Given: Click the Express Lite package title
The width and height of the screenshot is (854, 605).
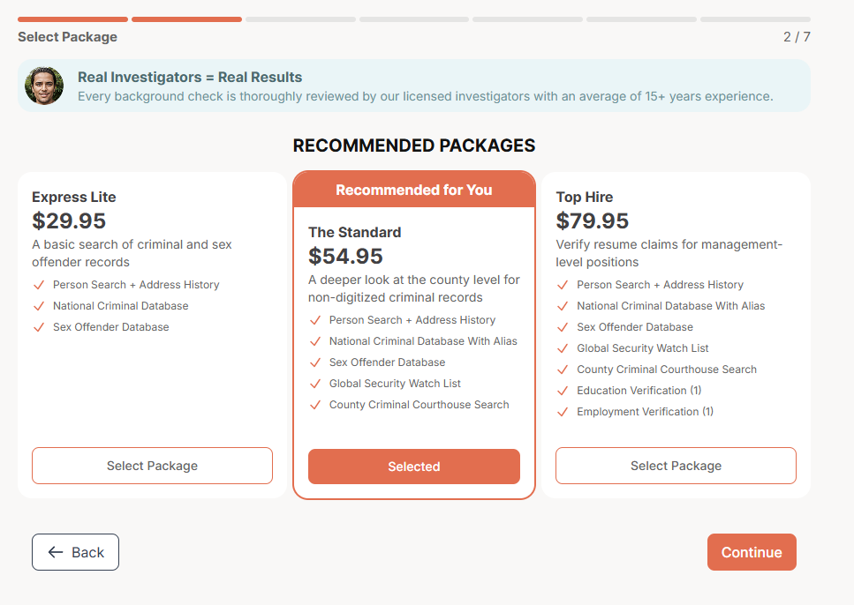Looking at the screenshot, I should point(73,197).
